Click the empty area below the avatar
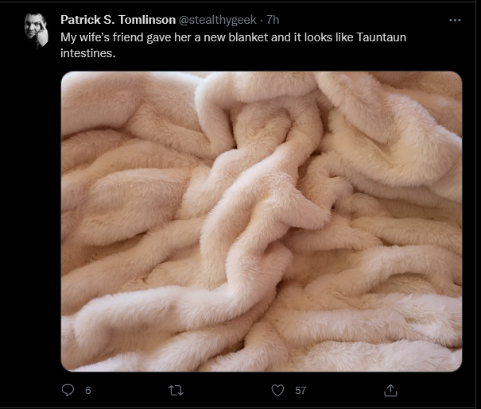This screenshot has width=481, height=409. [x=37, y=214]
